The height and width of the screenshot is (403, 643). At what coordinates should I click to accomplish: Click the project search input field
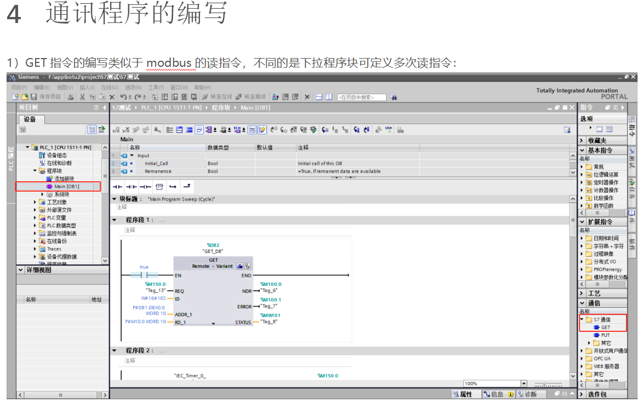[x=361, y=97]
